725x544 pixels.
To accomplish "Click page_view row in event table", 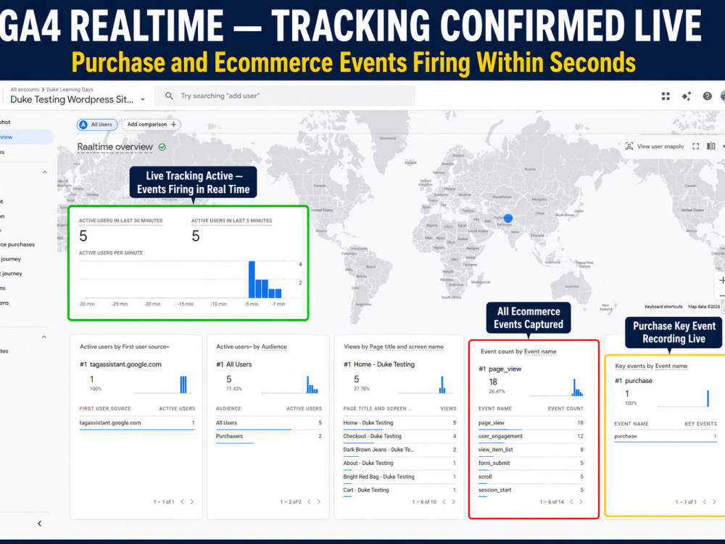I will pos(531,423).
